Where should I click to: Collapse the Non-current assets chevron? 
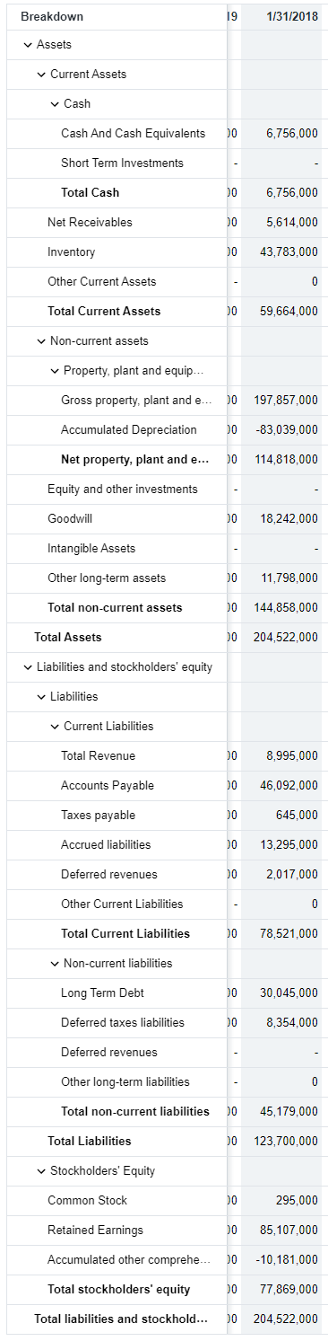pos(41,341)
